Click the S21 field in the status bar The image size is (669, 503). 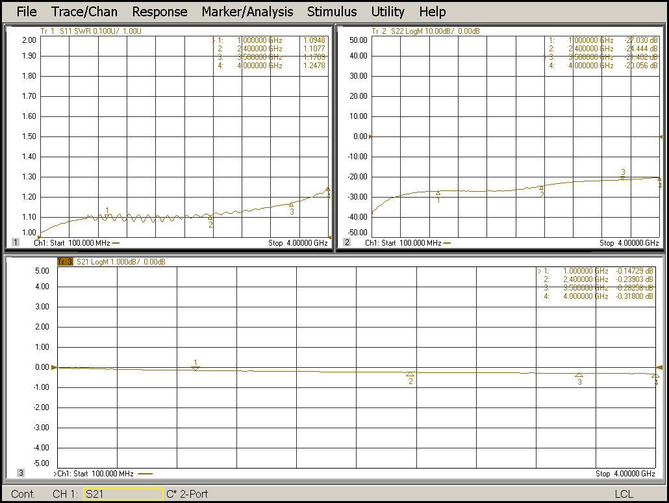coord(123,494)
